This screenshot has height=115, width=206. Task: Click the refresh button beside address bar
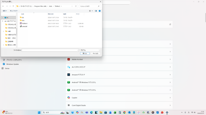76,6
